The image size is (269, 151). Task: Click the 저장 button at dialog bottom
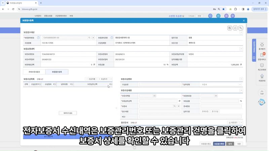239,144
